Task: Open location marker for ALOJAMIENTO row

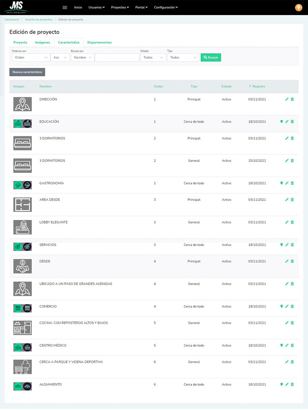Action: pyautogui.click(x=281, y=385)
